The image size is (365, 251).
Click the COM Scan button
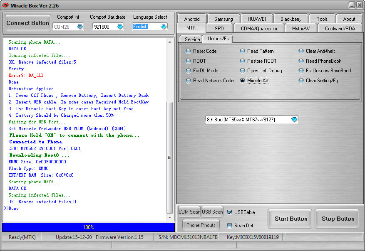pyautogui.click(x=189, y=212)
